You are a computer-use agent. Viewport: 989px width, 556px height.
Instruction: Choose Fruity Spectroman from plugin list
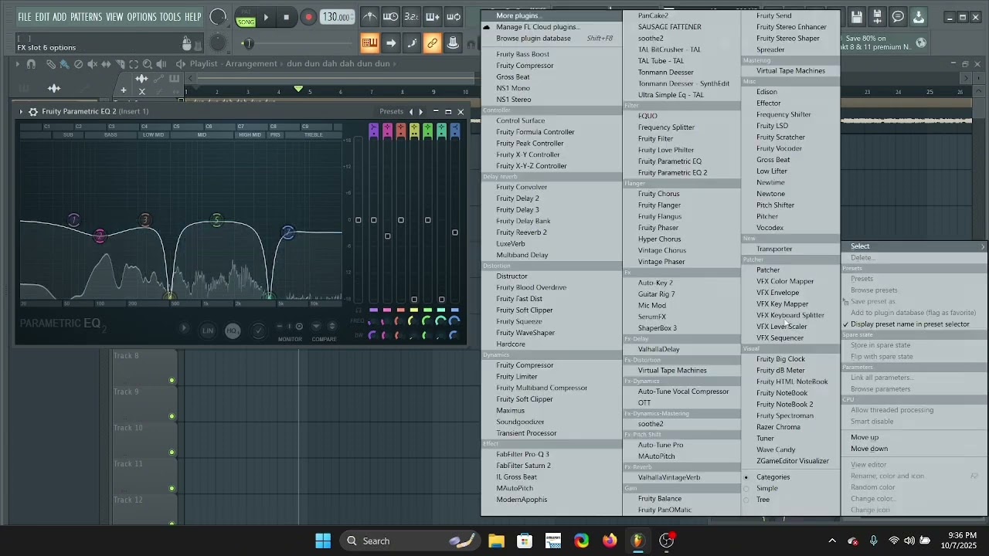point(785,416)
